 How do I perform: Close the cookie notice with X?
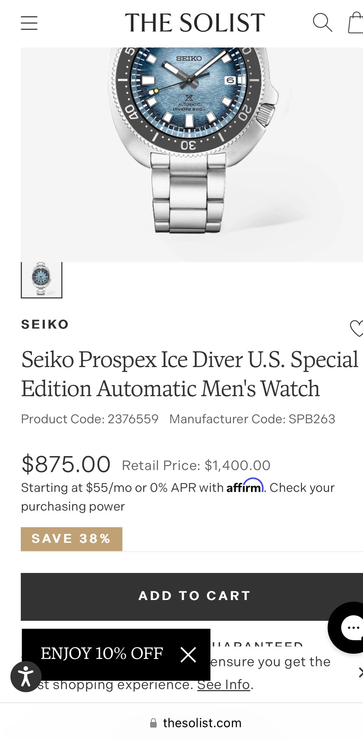pyautogui.click(x=361, y=672)
